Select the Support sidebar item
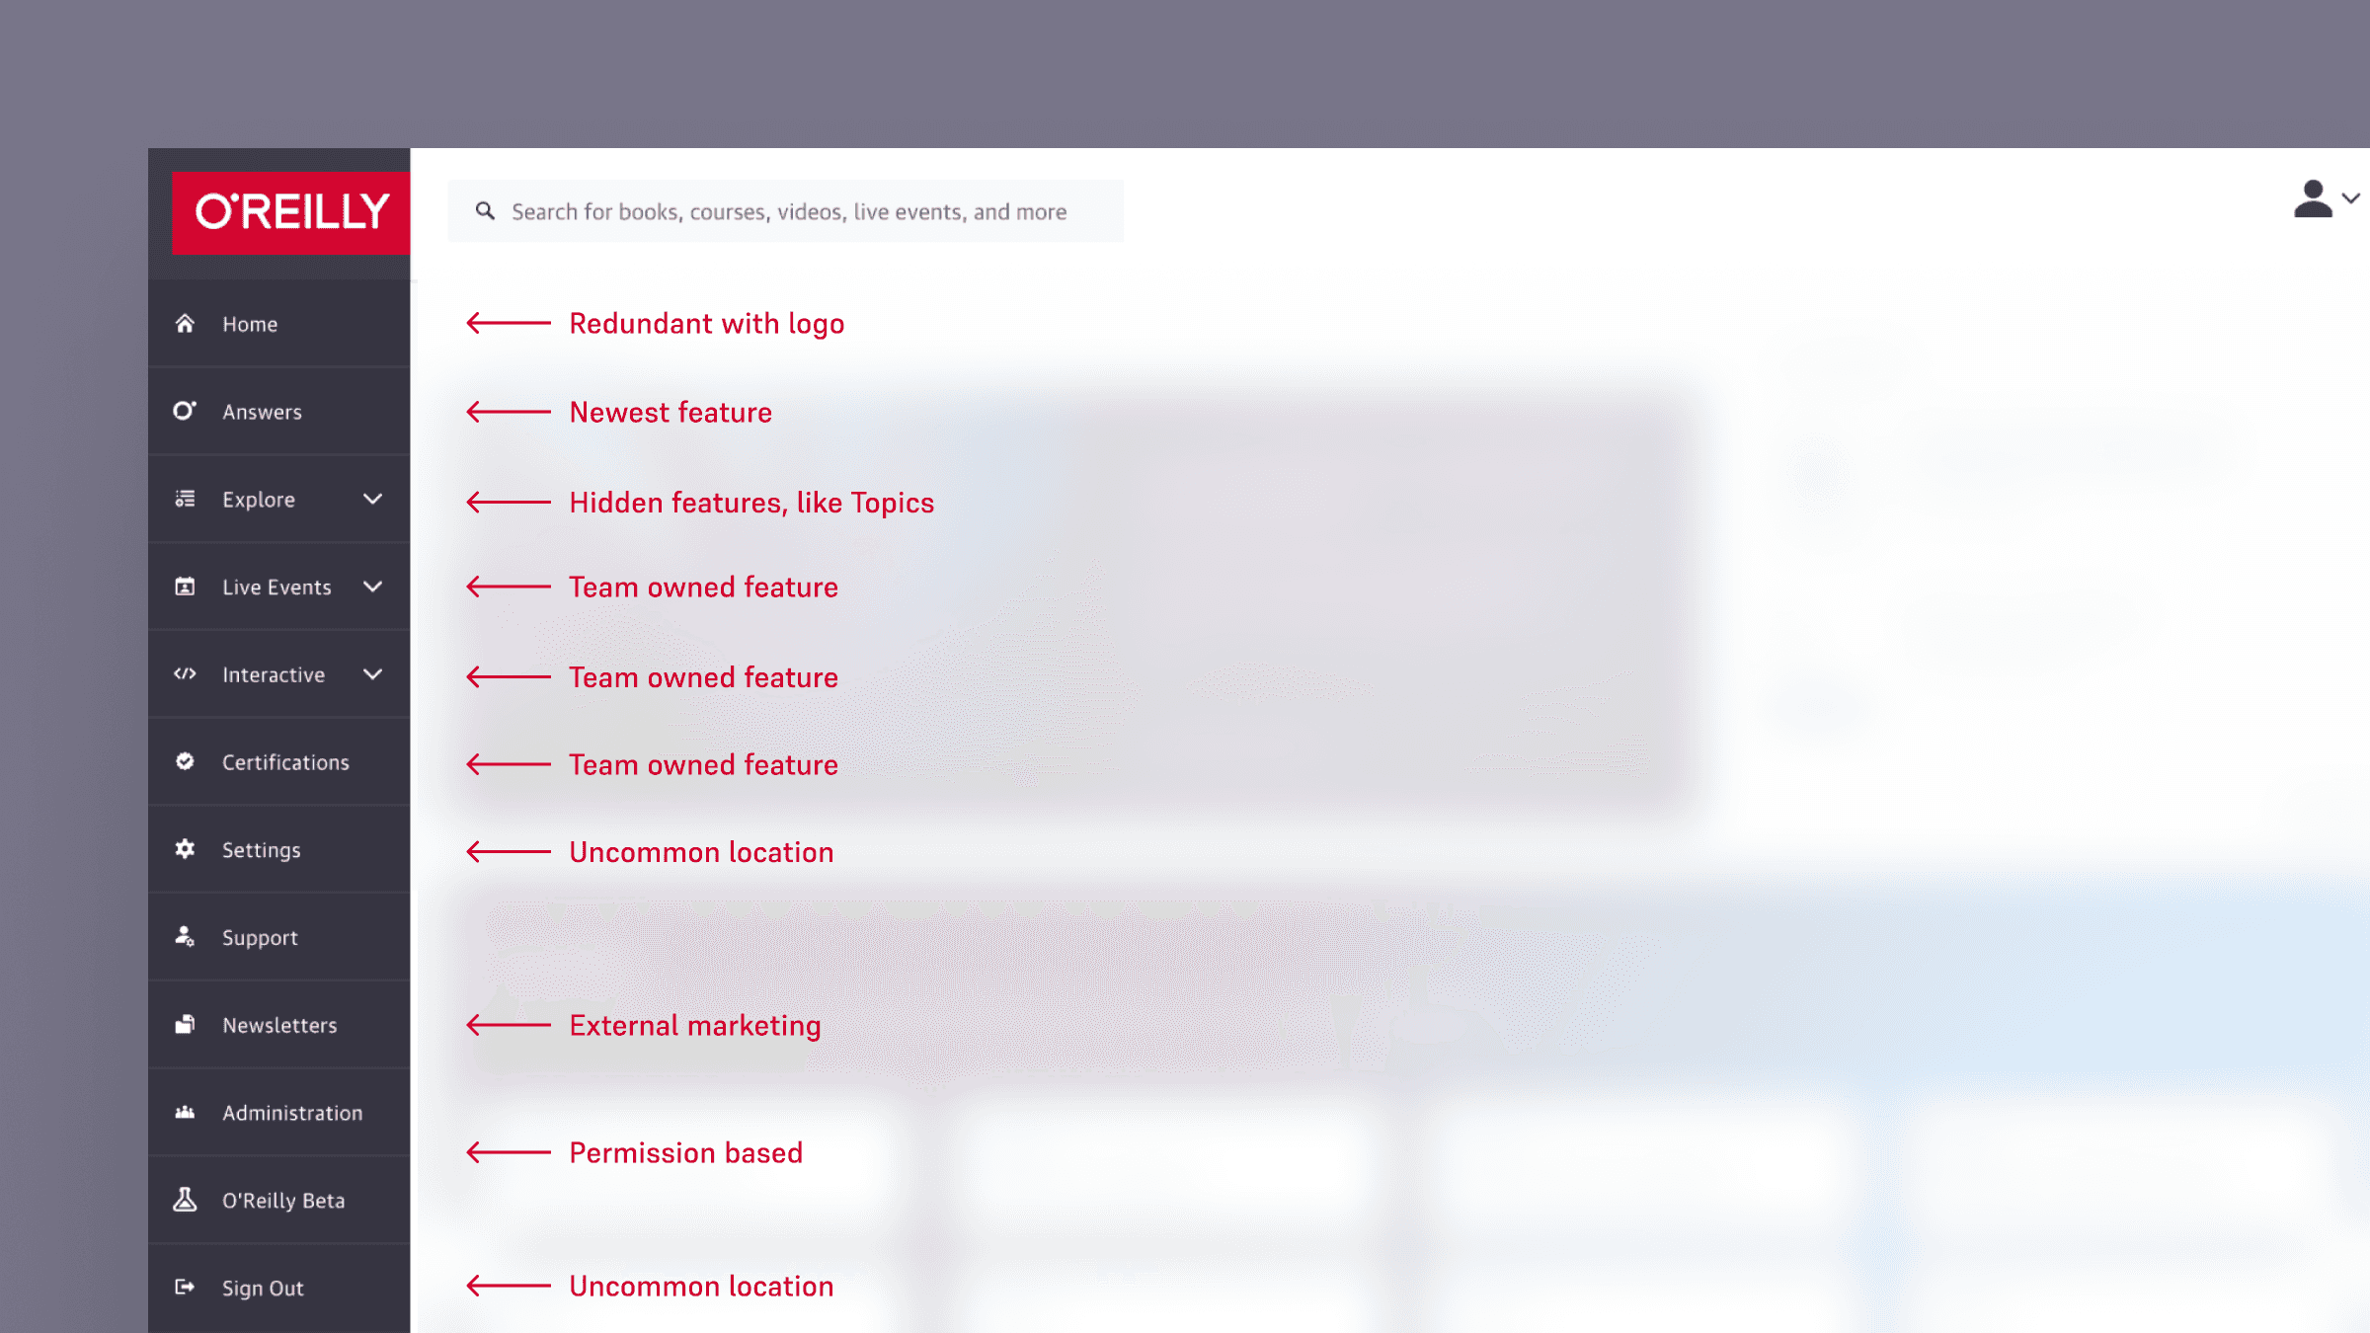Viewport: 2370px width, 1333px height. pyautogui.click(x=278, y=937)
